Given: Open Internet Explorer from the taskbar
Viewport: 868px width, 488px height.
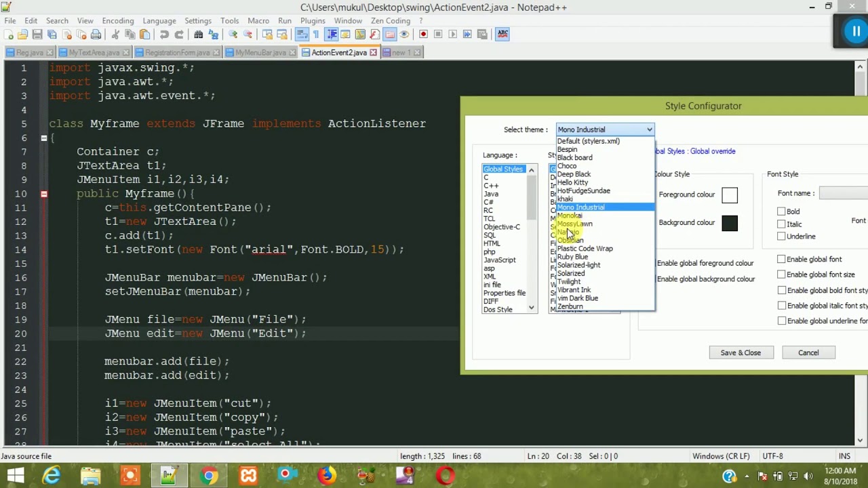Looking at the screenshot, I should (51, 476).
